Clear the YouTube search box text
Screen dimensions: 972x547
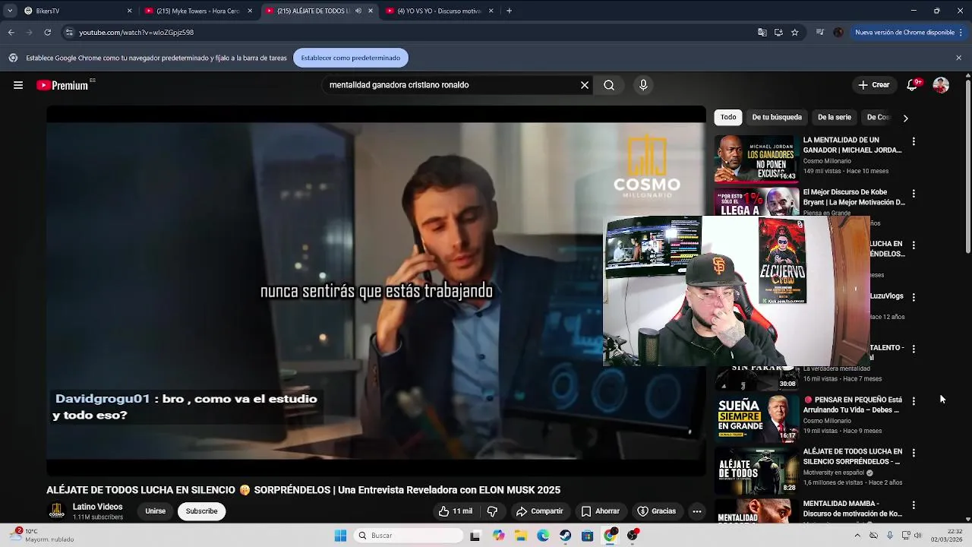[585, 85]
